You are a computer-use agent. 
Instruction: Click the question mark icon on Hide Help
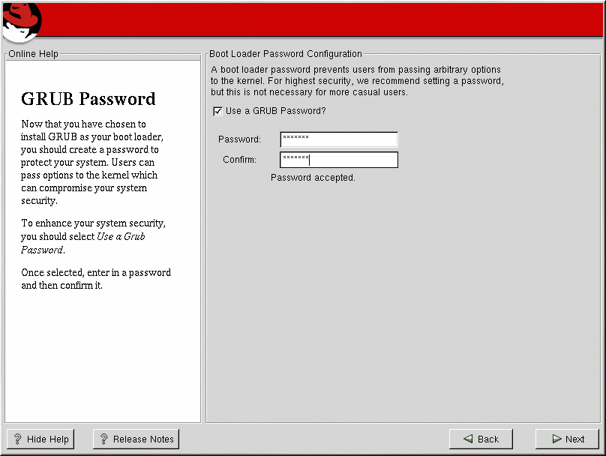point(18,439)
